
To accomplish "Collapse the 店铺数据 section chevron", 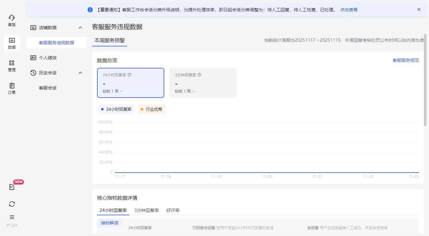I will [80, 28].
